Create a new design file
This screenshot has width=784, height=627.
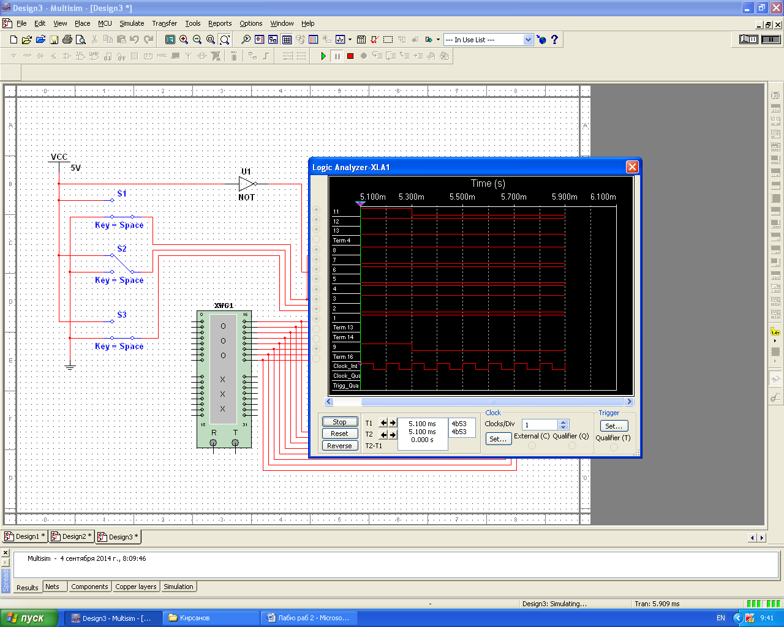[13, 40]
